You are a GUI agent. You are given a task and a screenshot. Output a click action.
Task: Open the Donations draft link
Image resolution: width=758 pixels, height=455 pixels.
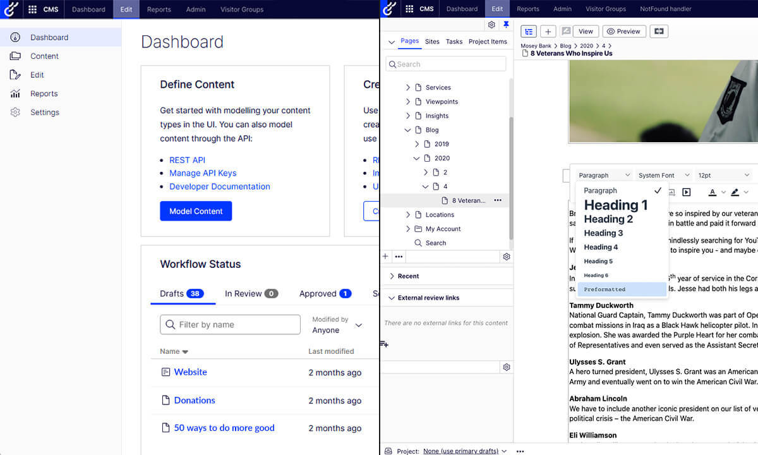coord(195,400)
